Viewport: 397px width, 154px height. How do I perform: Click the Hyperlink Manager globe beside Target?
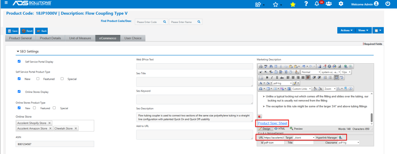340,137
